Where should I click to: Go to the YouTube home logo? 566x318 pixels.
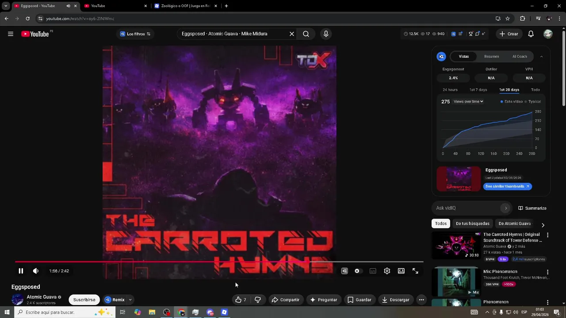(35, 34)
